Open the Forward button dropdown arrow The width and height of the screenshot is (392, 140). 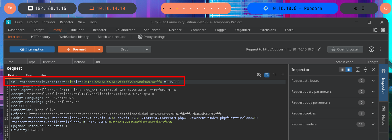(99, 49)
